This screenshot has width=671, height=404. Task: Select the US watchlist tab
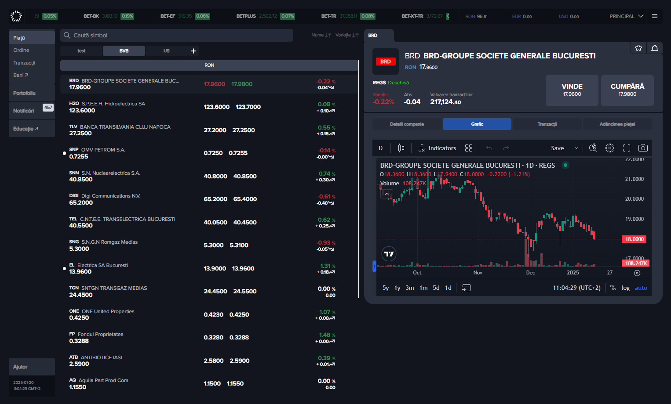point(166,51)
